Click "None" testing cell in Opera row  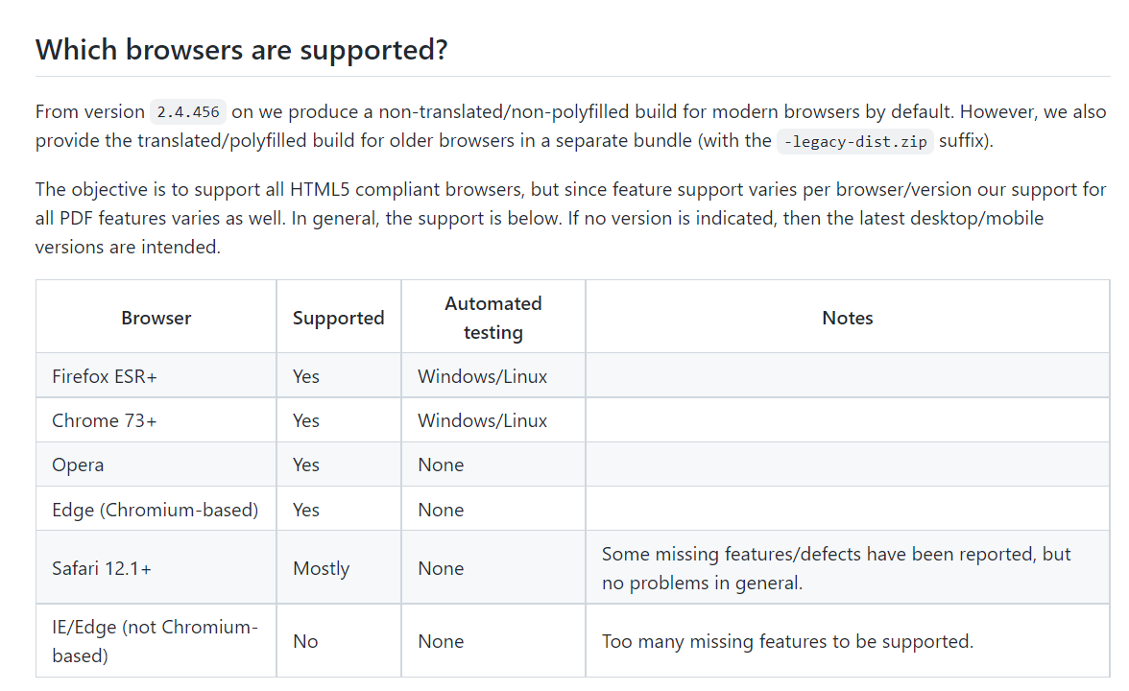pyautogui.click(x=441, y=465)
